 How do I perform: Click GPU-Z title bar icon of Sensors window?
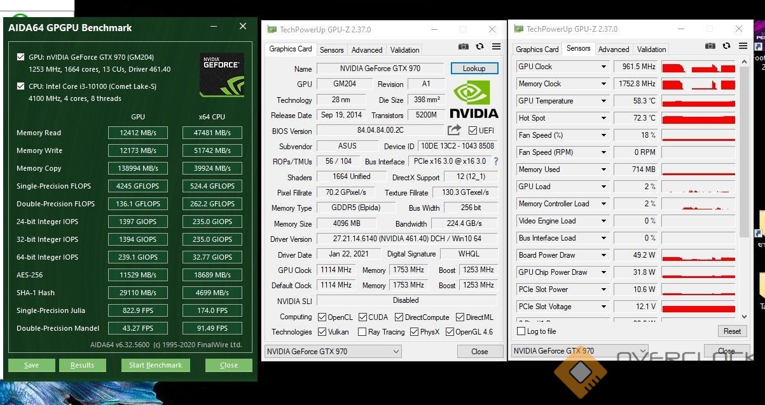(518, 29)
